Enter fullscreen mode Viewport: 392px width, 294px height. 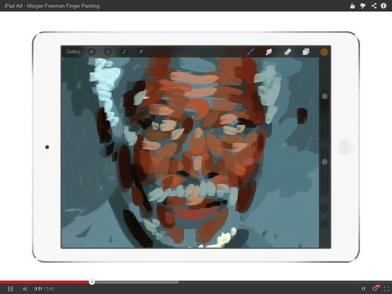(x=386, y=288)
